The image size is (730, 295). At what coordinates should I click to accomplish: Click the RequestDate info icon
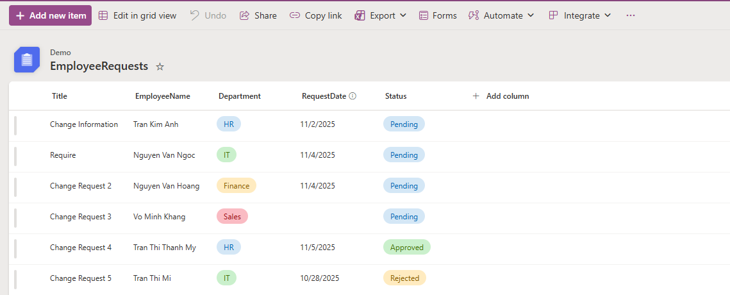pos(353,96)
